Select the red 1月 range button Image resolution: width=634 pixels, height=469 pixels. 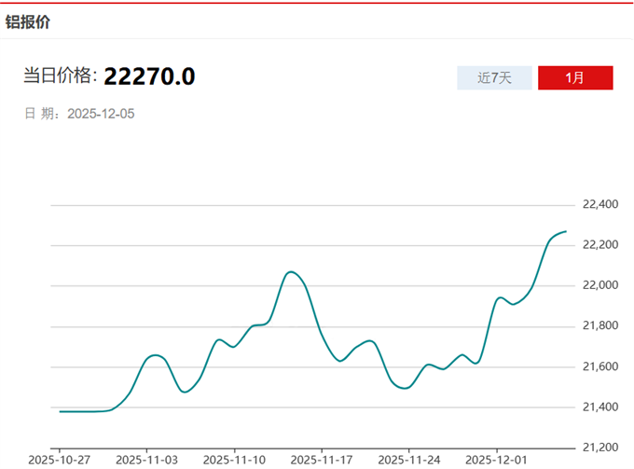click(x=575, y=77)
